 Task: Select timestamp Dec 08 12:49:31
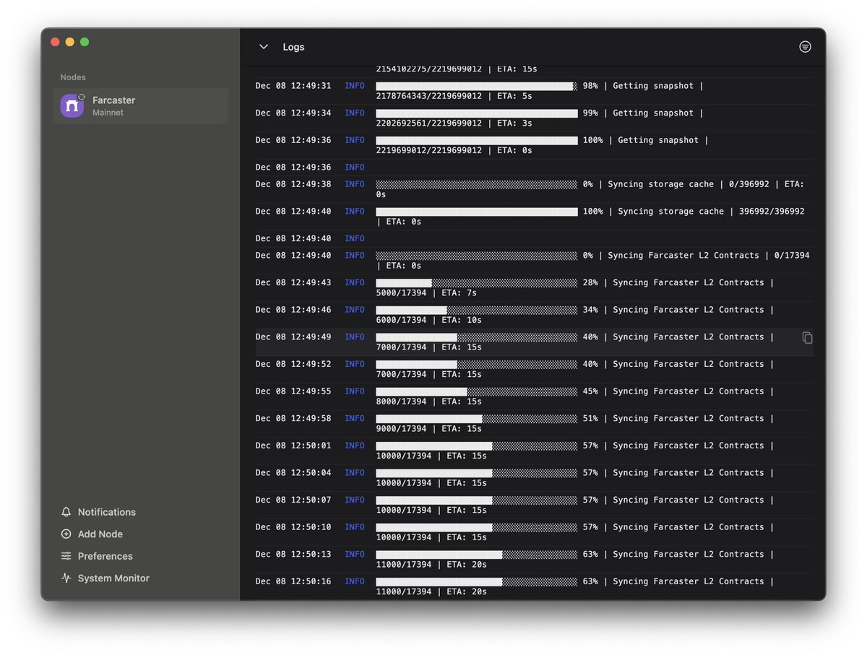tap(293, 86)
